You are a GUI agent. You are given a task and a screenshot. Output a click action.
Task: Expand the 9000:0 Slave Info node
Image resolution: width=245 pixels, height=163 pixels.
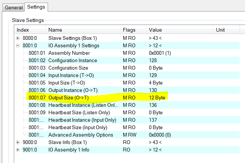point(17,142)
